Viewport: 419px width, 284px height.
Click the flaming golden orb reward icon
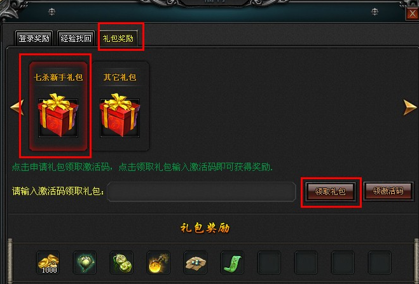(158, 262)
